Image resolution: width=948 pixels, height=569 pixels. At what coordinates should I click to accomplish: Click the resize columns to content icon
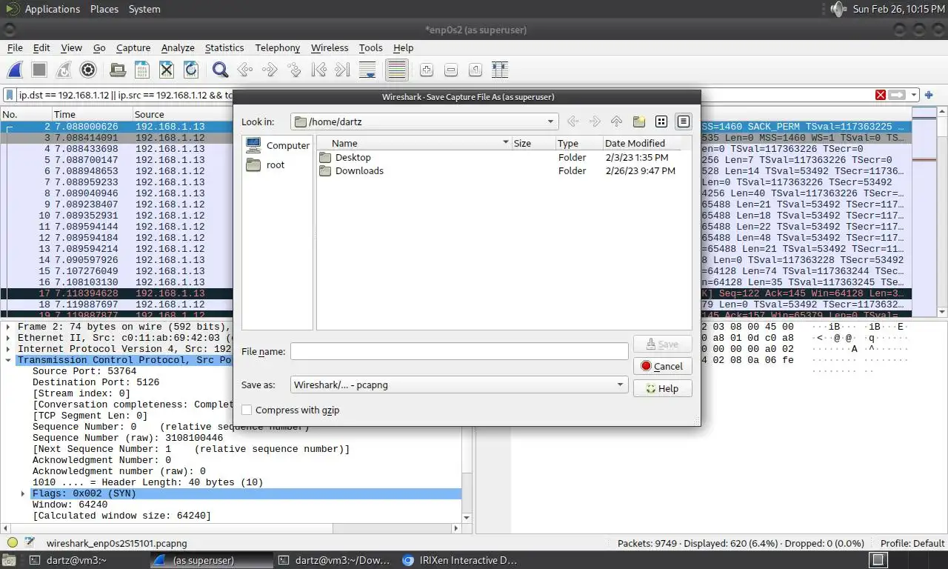(x=500, y=70)
